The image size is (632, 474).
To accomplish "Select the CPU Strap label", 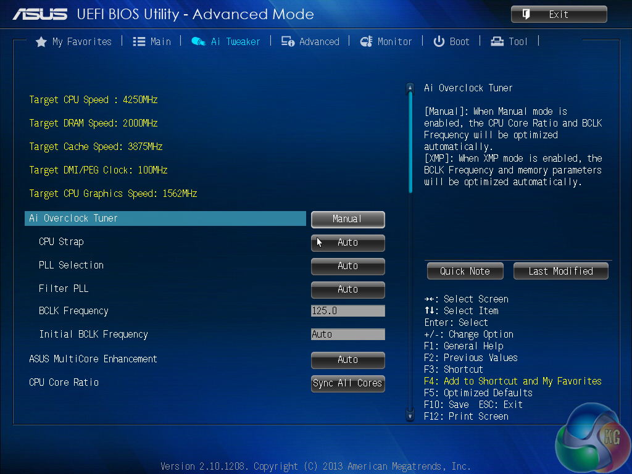I will 61,242.
